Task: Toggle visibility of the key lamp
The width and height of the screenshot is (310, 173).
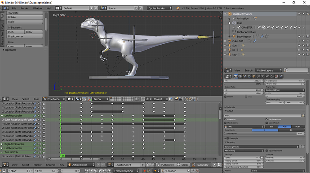Action: (299, 55)
